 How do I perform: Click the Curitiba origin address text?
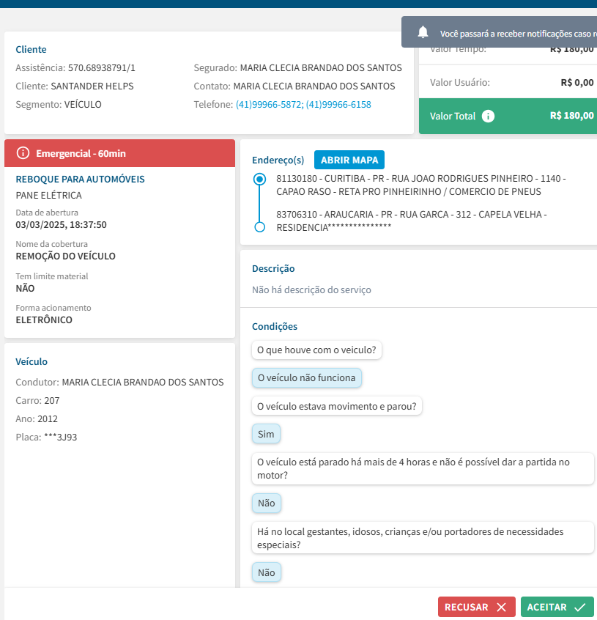point(421,185)
